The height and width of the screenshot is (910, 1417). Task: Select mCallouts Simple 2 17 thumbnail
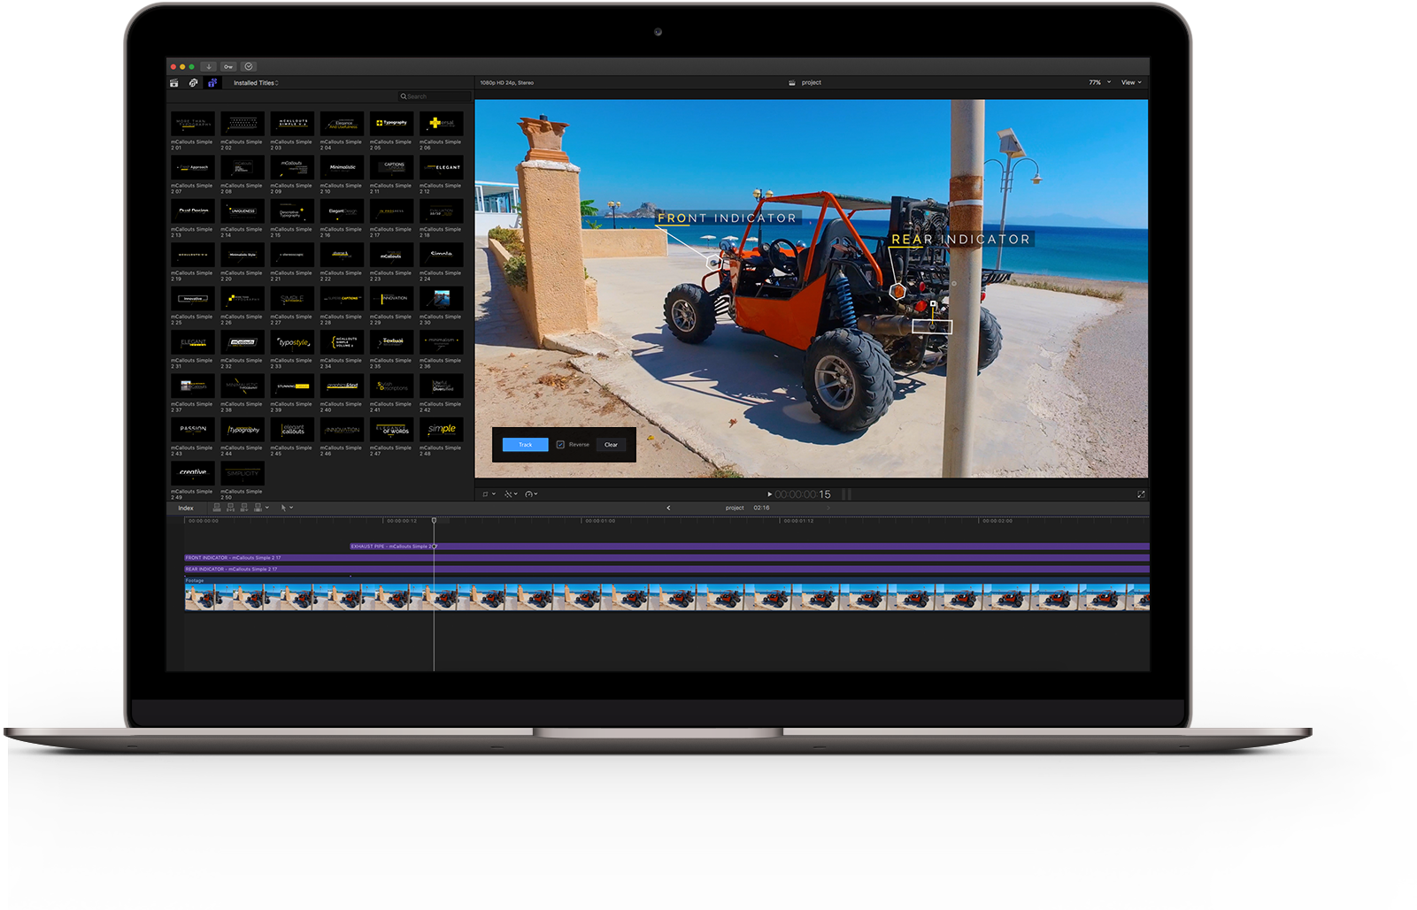pos(392,211)
